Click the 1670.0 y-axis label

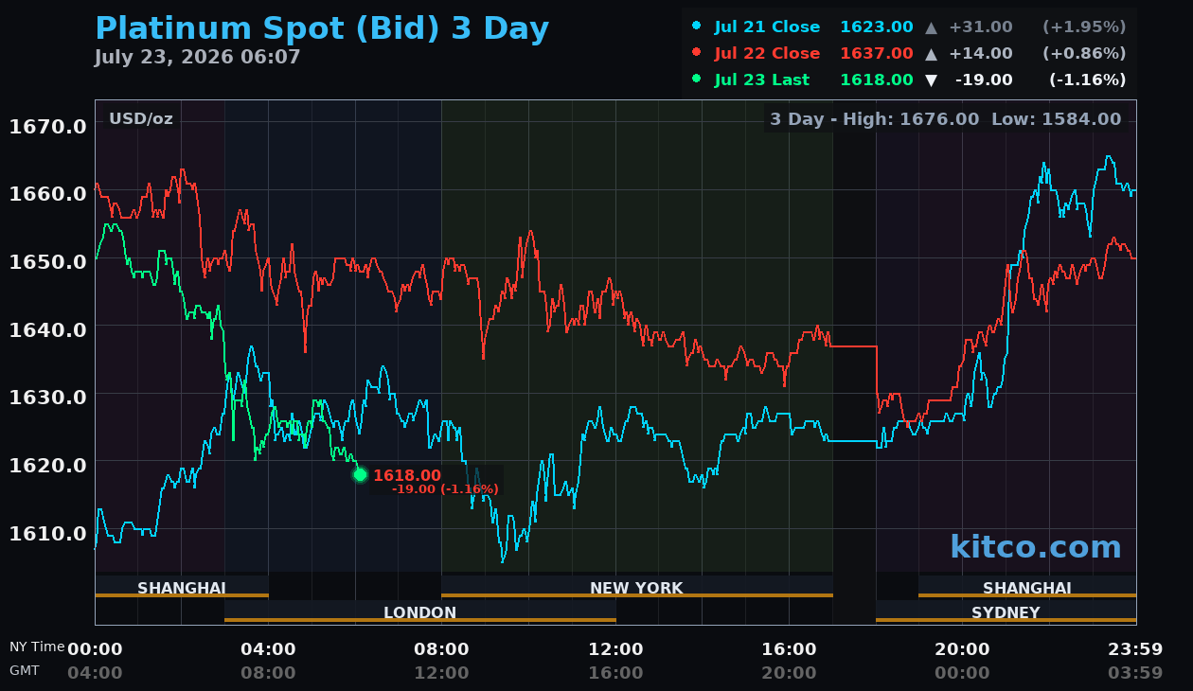48,126
